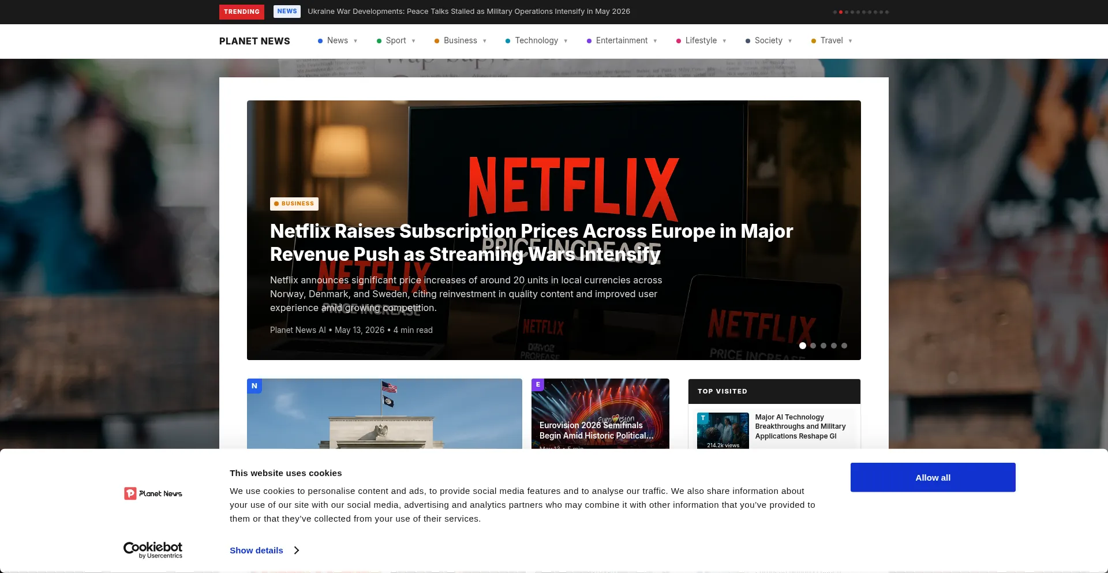1108x573 pixels.
Task: Select the third hero carousel dot
Action: [823, 346]
